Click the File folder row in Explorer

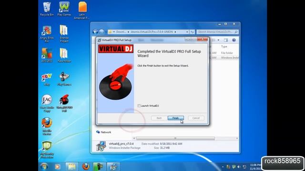(x=224, y=53)
